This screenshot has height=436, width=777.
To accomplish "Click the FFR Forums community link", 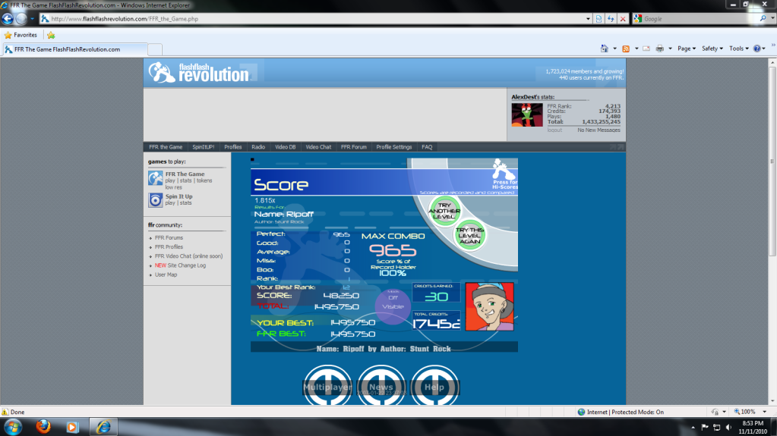I will (x=169, y=238).
